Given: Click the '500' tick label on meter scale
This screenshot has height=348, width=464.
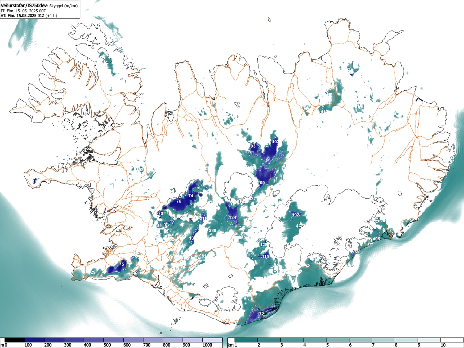Looking at the screenshot, I should tap(107, 345).
